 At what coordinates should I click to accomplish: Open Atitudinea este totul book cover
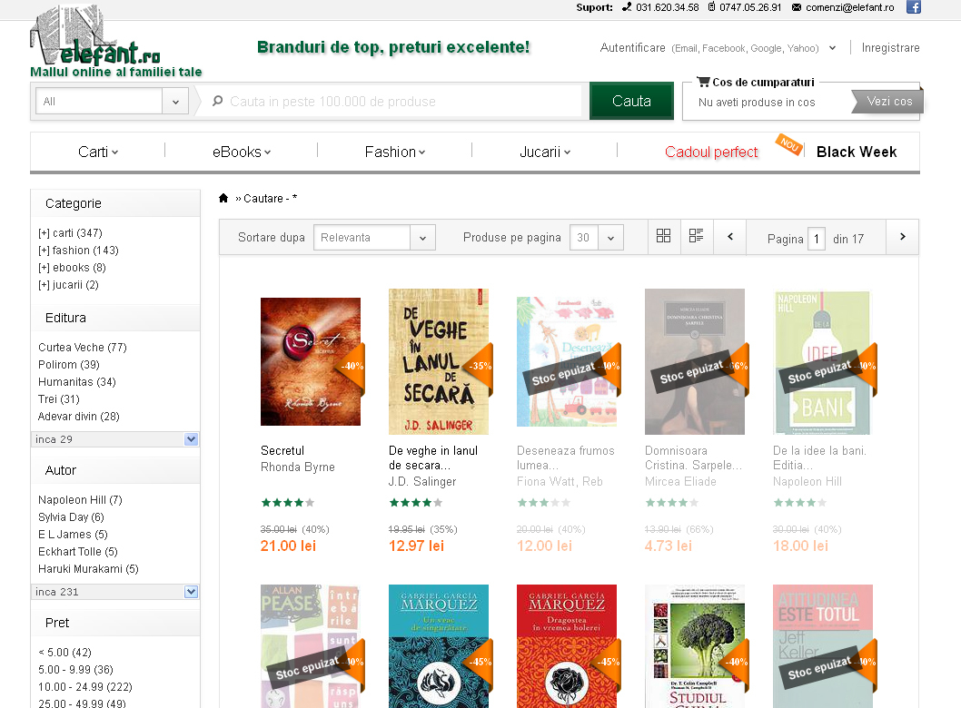click(823, 646)
